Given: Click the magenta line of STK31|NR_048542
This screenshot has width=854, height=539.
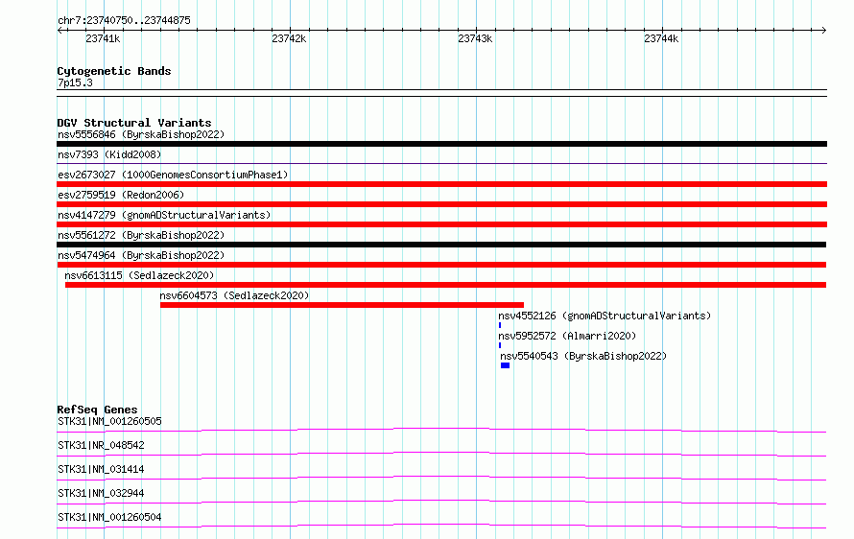Looking at the screenshot, I should [x=441, y=454].
